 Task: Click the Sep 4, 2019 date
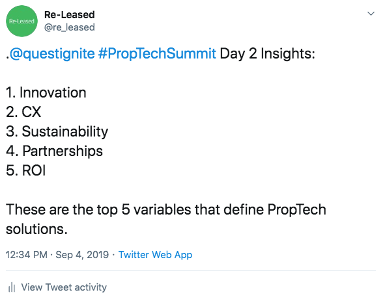[x=82, y=255]
